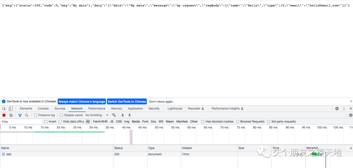Toggle the network filter funnel icon
The height and width of the screenshot is (168, 353).
point(20,115)
